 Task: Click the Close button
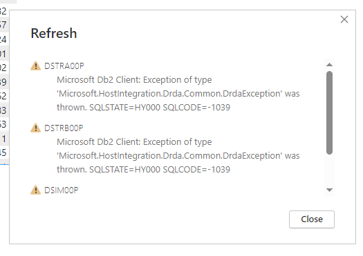pos(312,219)
